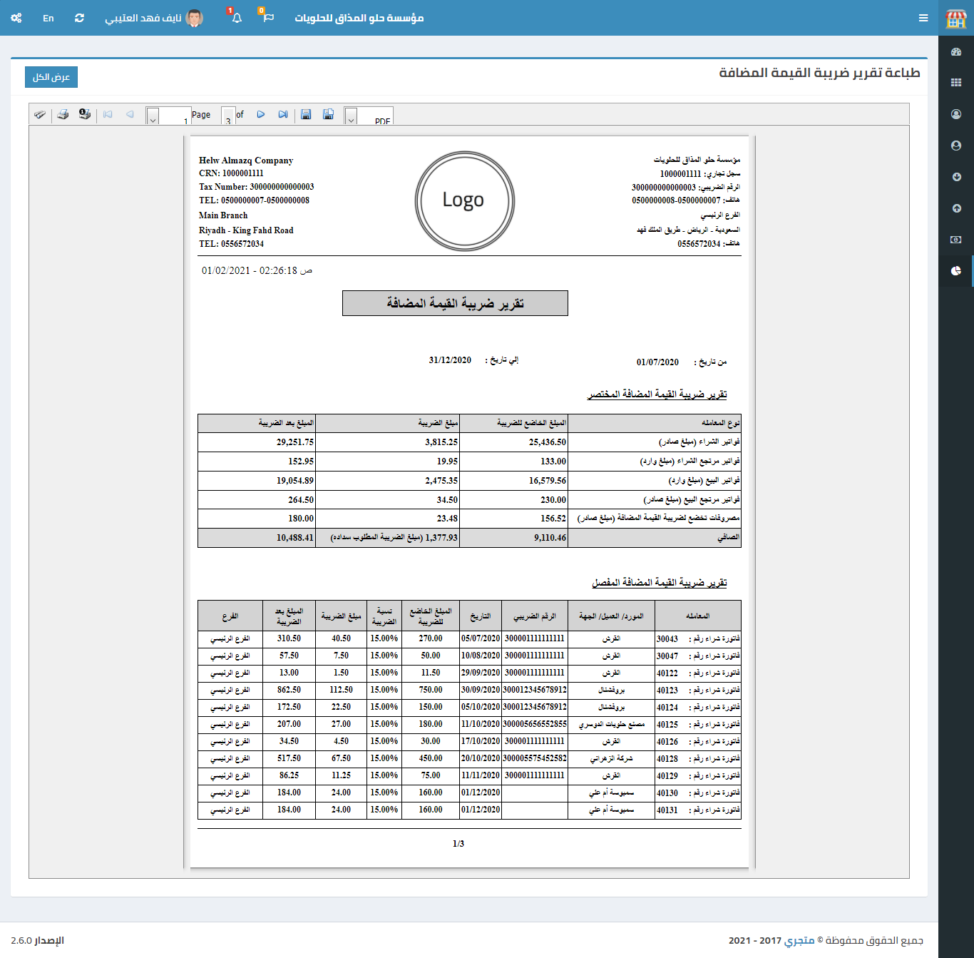Click the print current page icon

(85, 114)
